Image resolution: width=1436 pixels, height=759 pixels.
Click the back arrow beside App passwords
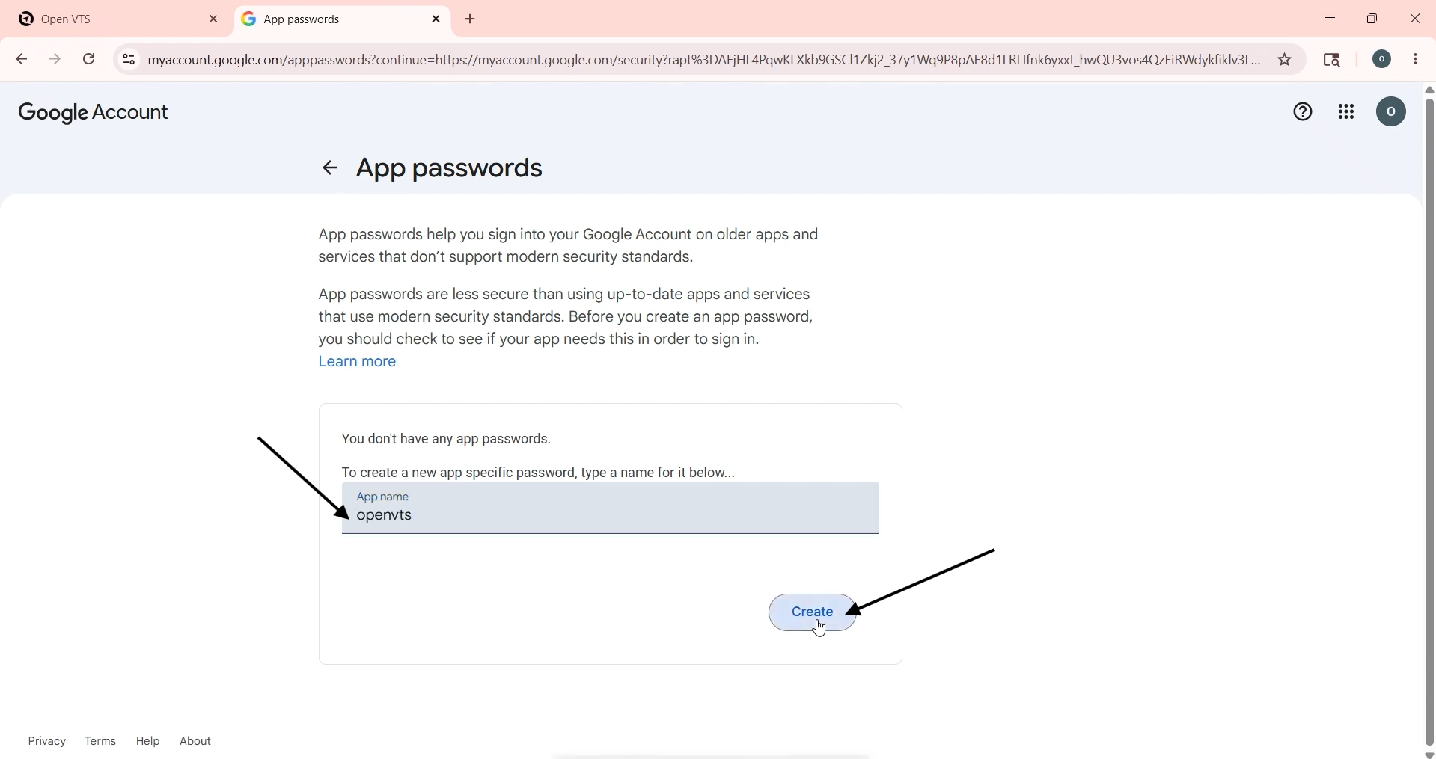coord(330,168)
